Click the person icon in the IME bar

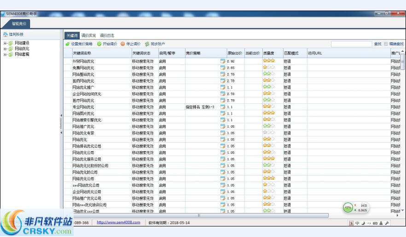pos(381,223)
